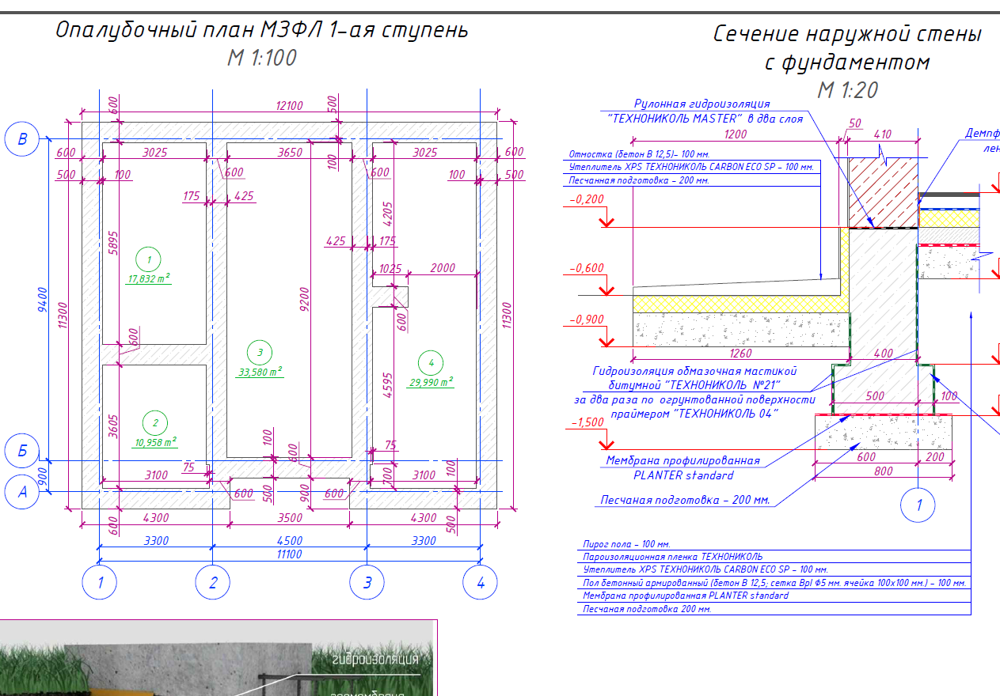The width and height of the screenshot is (1000, 696).
Task: Click the room area label '29,990 m²'
Action: pyautogui.click(x=431, y=382)
